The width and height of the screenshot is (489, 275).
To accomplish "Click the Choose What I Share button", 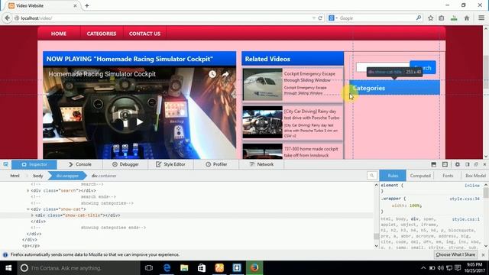I will (455, 254).
